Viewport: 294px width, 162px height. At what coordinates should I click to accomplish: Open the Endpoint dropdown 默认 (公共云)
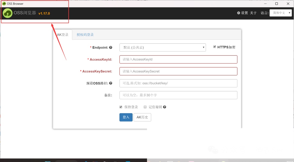pos(163,47)
